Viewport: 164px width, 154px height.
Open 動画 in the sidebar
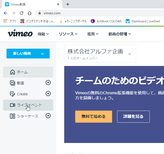tap(28, 83)
